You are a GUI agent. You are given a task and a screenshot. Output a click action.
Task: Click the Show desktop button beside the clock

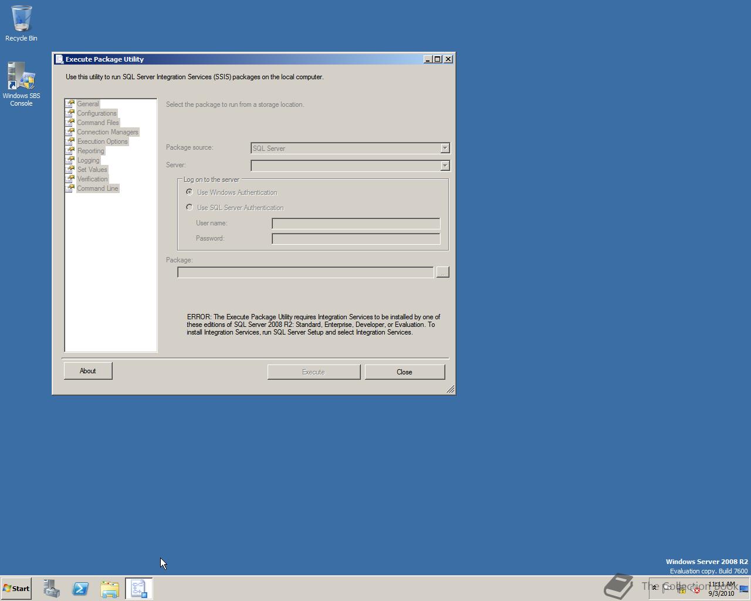point(744,589)
